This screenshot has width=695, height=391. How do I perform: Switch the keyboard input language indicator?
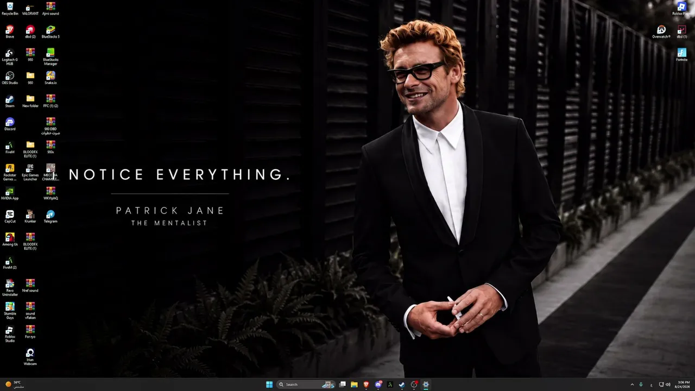pyautogui.click(x=652, y=384)
